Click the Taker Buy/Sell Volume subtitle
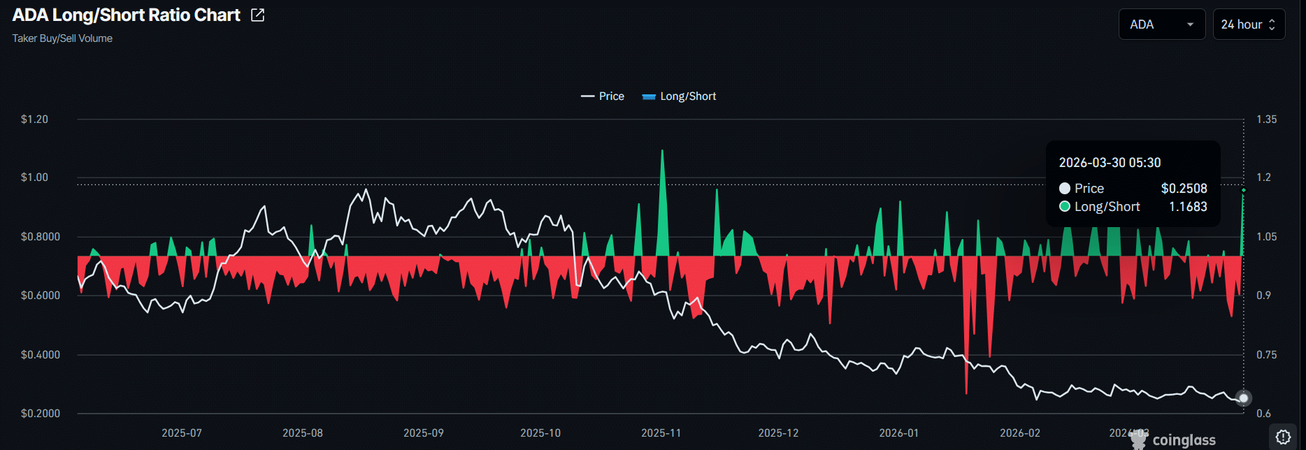1306x450 pixels. pos(62,38)
